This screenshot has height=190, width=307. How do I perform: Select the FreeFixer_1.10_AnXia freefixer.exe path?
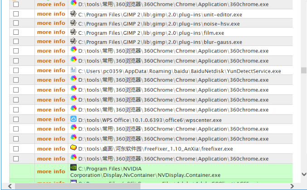[156, 149]
